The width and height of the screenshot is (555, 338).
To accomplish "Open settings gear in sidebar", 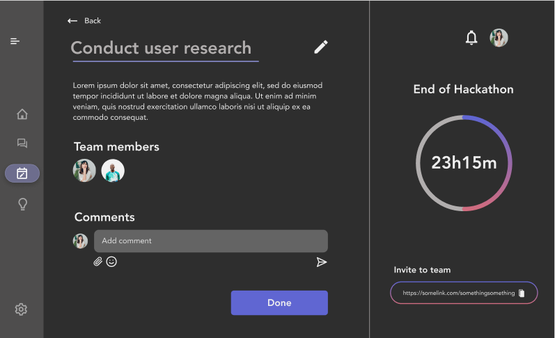I will [21, 309].
